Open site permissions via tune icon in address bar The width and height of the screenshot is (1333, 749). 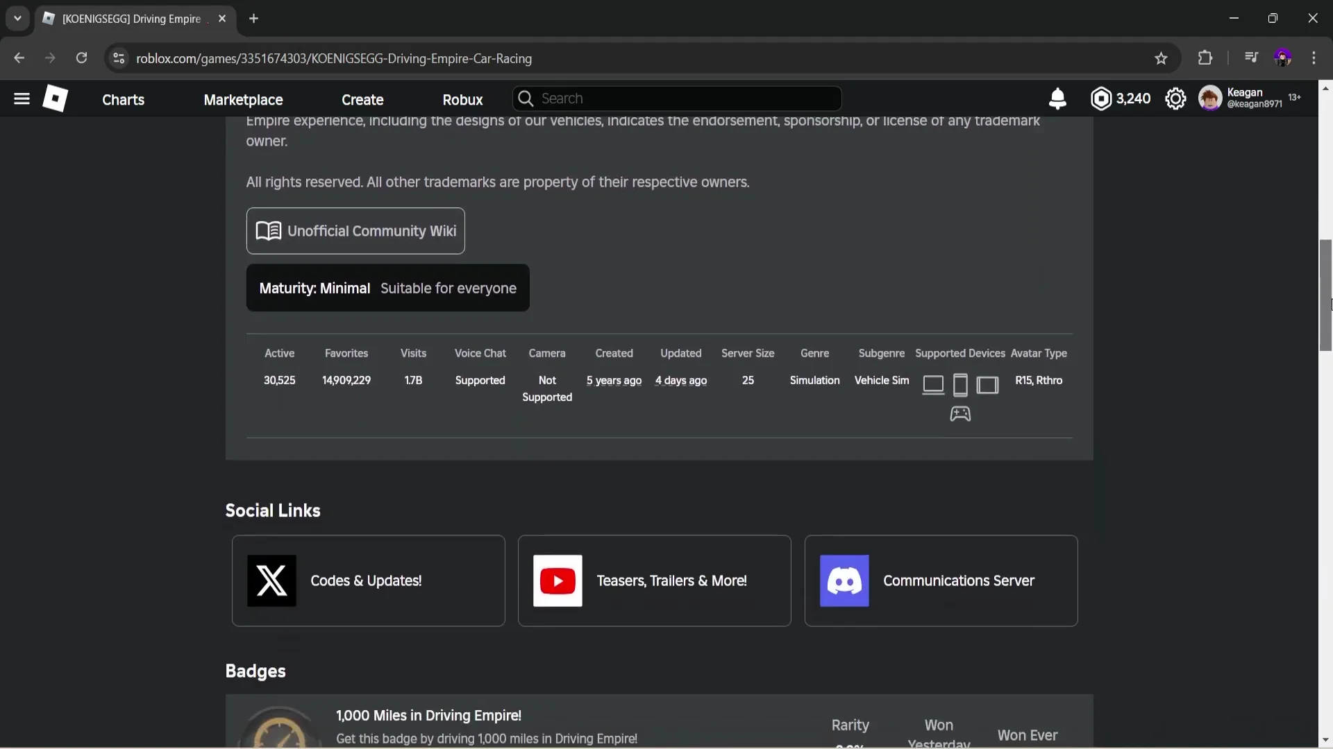pyautogui.click(x=118, y=58)
